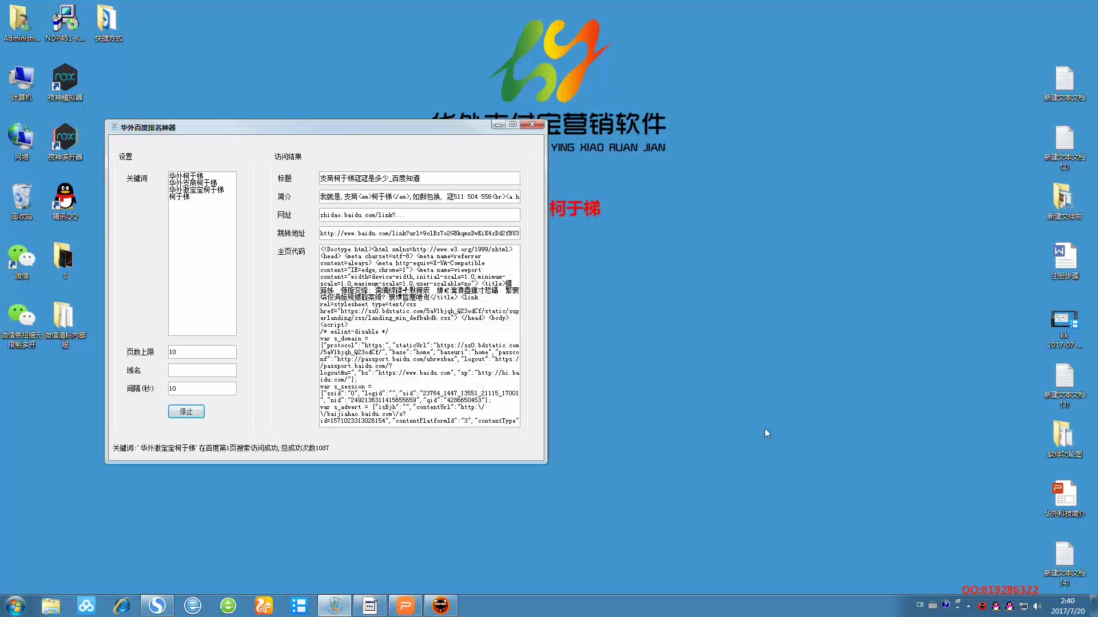Open the clock showing 2:40
1098x617 pixels.
click(1067, 606)
